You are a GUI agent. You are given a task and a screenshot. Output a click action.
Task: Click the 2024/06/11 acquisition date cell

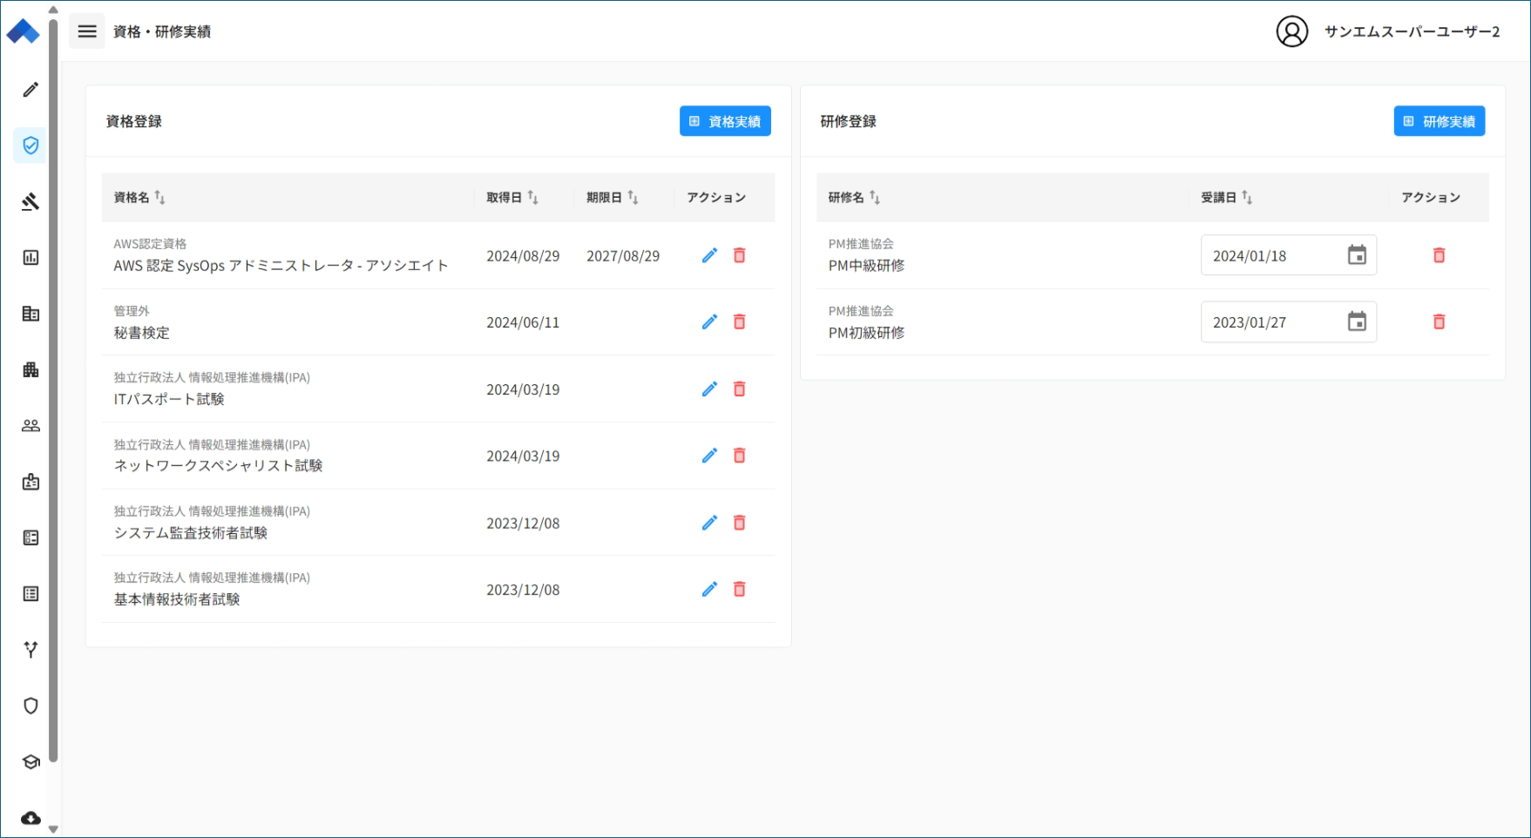tap(523, 322)
